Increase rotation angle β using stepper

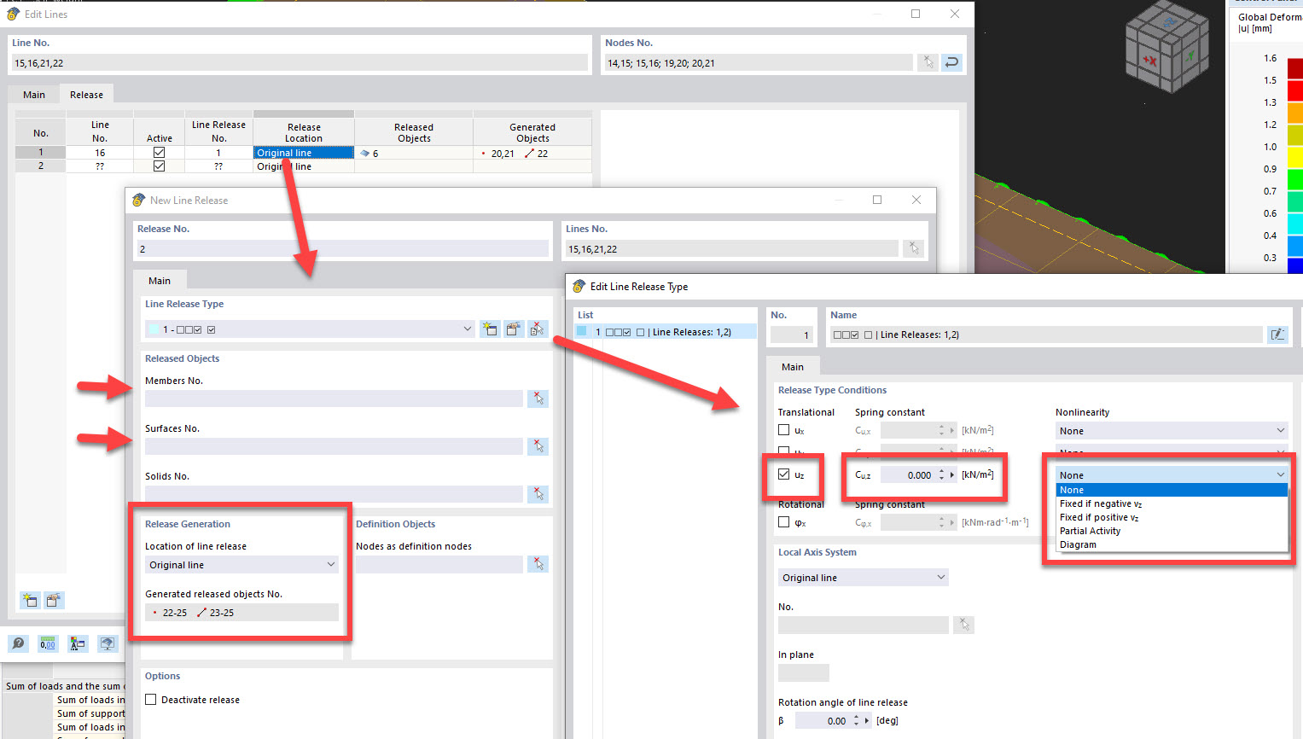pos(856,717)
